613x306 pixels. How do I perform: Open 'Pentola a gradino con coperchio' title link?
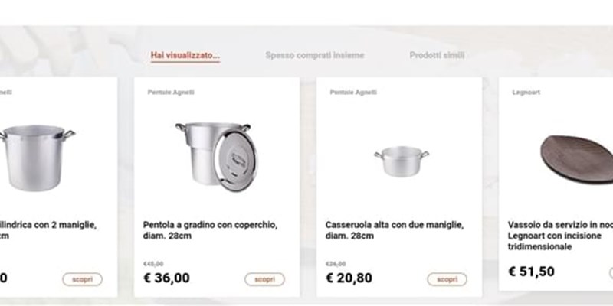click(210, 230)
